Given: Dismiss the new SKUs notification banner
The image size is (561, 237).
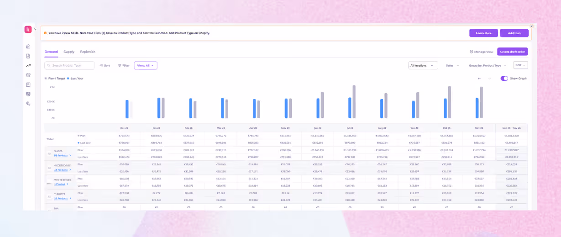Looking at the screenshot, I should [x=531, y=26].
